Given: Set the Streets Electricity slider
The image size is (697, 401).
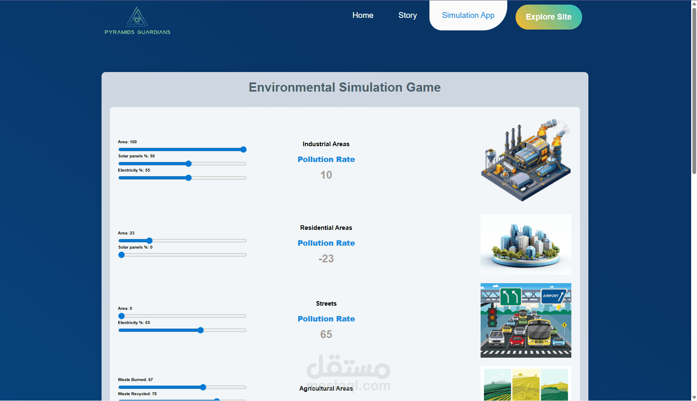Looking at the screenshot, I should 182,330.
